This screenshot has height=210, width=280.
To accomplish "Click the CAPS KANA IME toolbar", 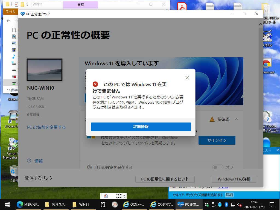I will coord(113,196).
